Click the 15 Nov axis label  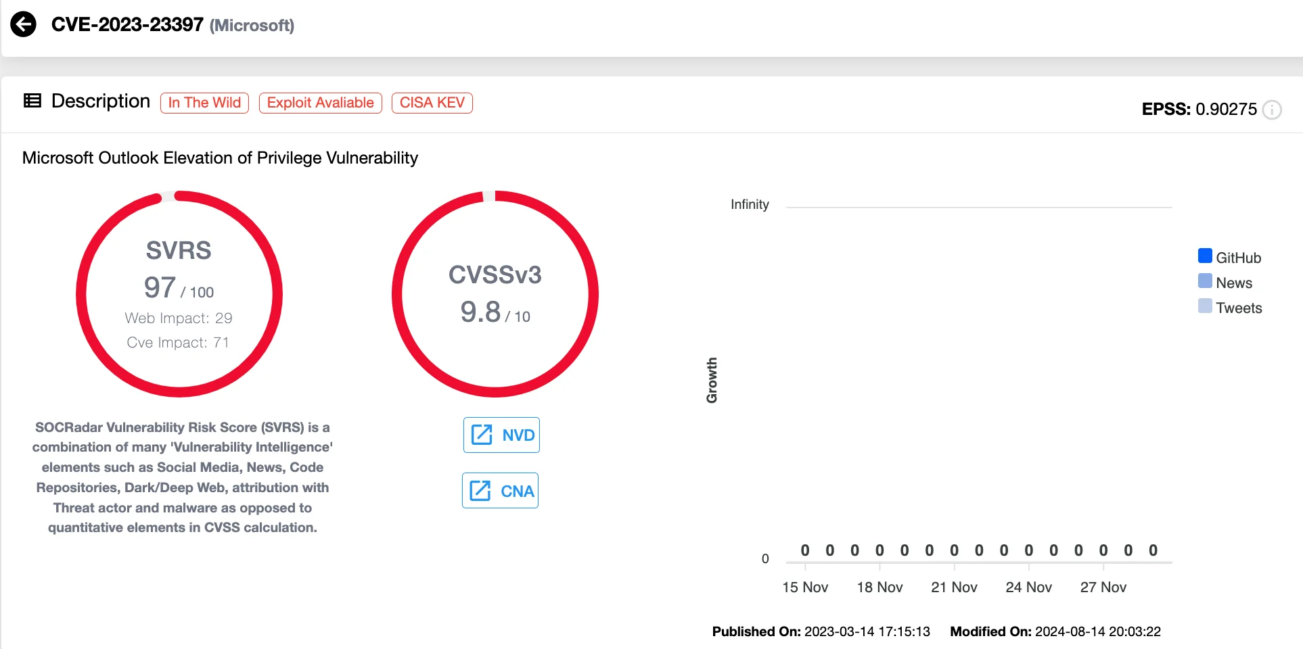click(805, 587)
